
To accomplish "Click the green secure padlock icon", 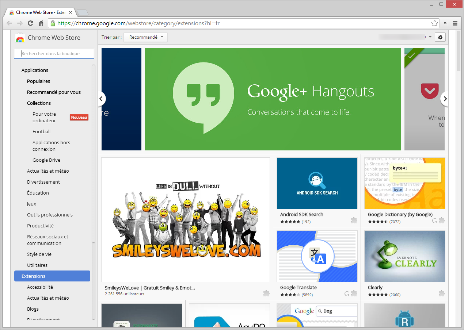I will [53, 23].
